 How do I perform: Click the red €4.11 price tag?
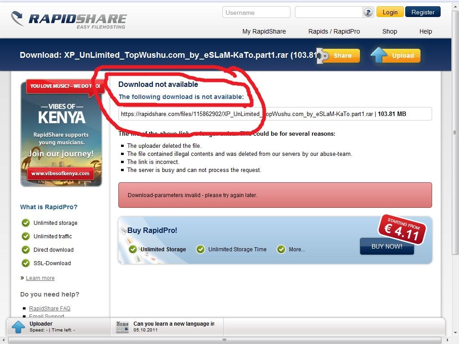point(402,230)
